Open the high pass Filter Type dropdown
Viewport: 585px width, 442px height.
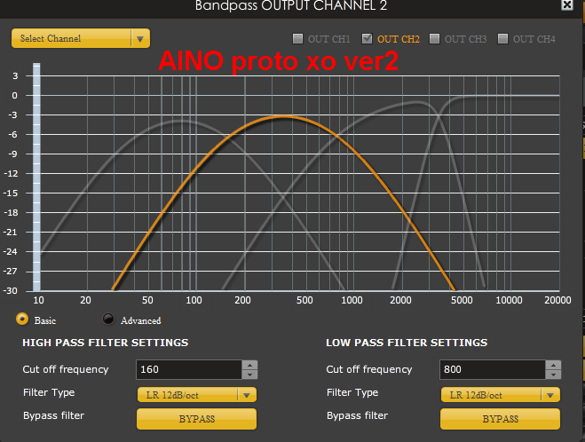point(196,395)
